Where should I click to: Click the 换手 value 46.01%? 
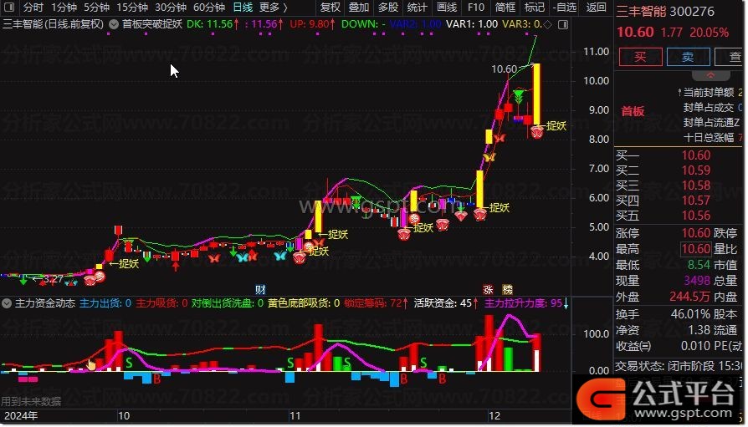[x=691, y=314]
